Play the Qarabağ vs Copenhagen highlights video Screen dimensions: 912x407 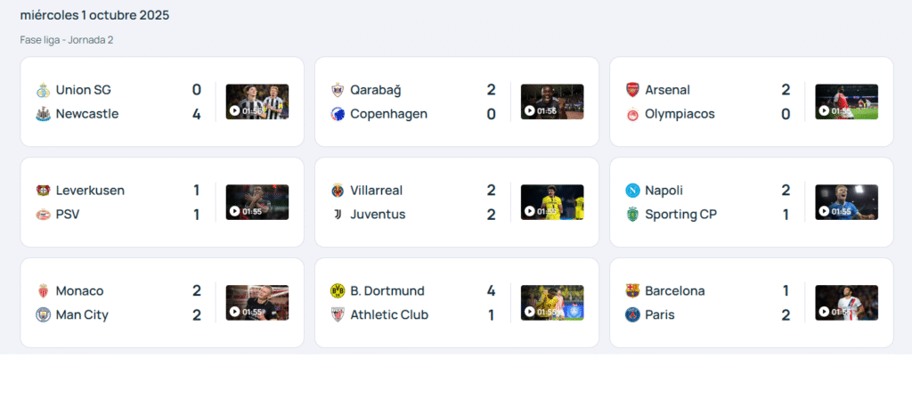[x=551, y=102]
